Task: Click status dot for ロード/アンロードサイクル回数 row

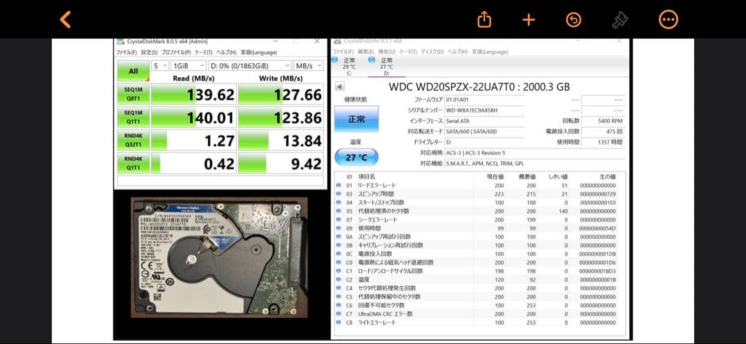Action: tap(338, 272)
